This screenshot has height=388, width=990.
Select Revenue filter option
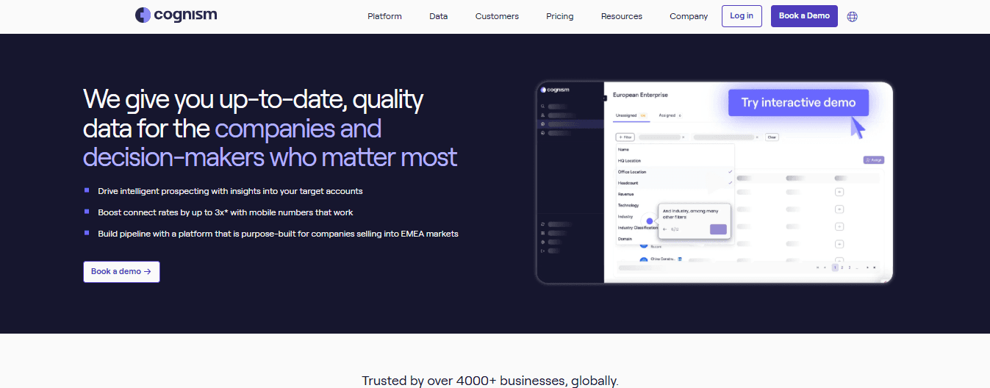[x=675, y=194]
